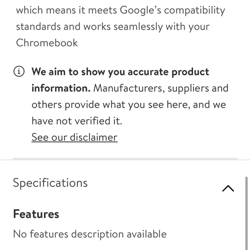Click 'have not verified it.' sentence
The height and width of the screenshot is (250, 250).
click(77, 121)
